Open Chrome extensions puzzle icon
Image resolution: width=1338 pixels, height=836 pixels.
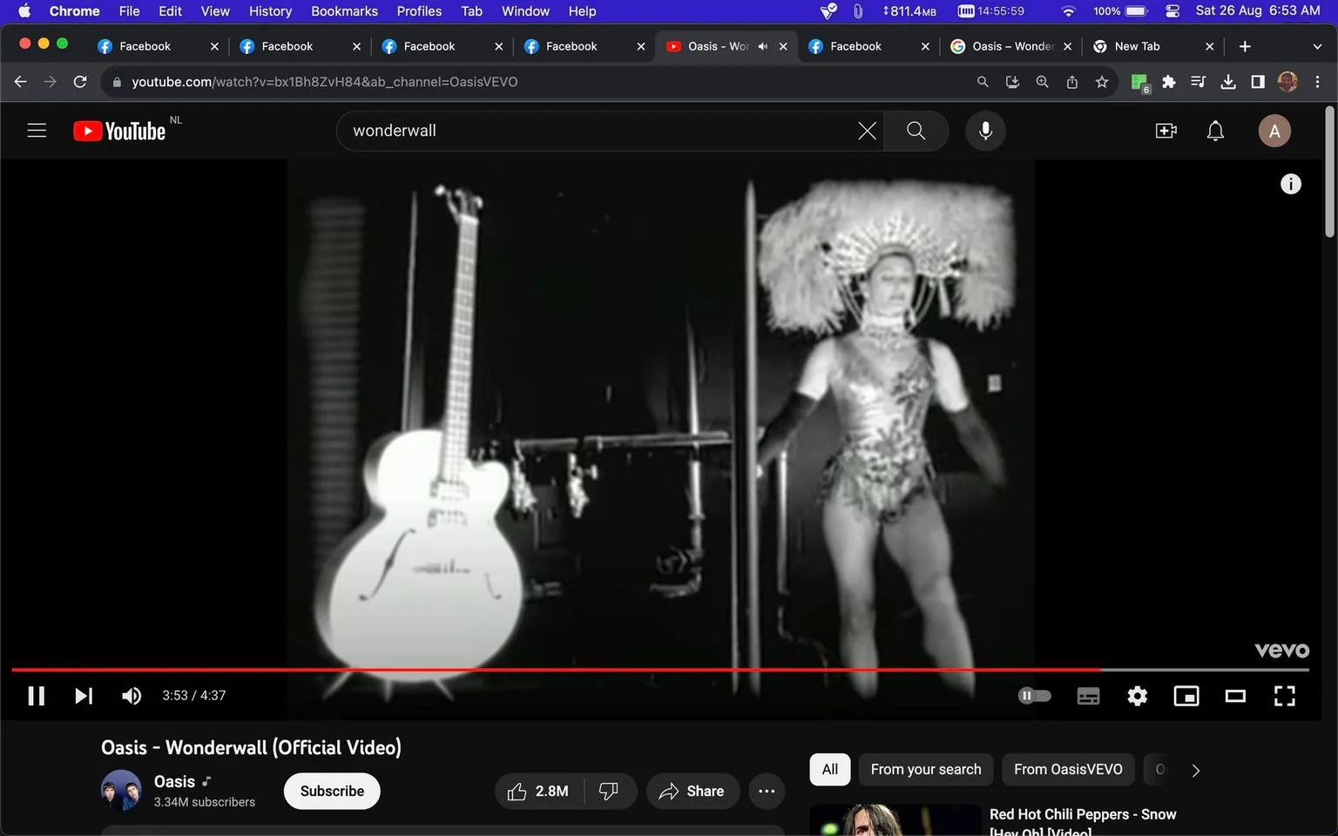tap(1169, 82)
